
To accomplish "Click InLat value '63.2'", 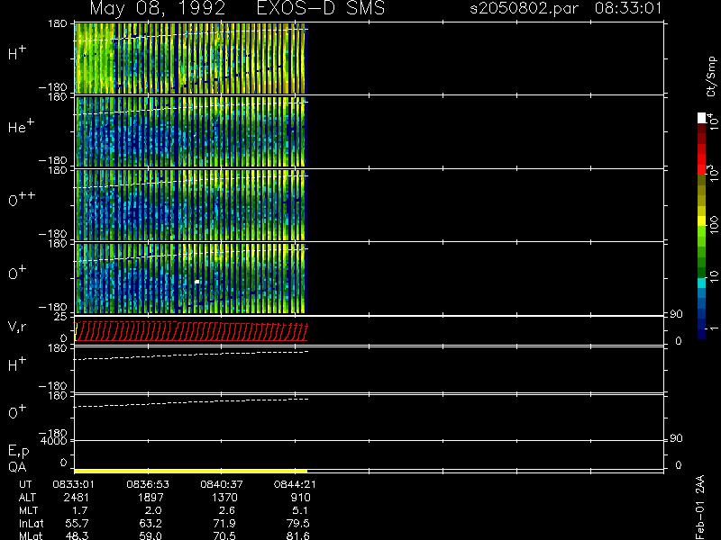I will pos(151,524).
